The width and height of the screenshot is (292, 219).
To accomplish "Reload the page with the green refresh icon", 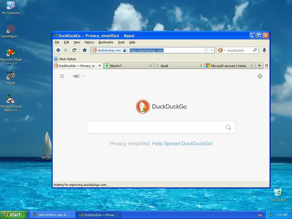I will click(x=74, y=50).
